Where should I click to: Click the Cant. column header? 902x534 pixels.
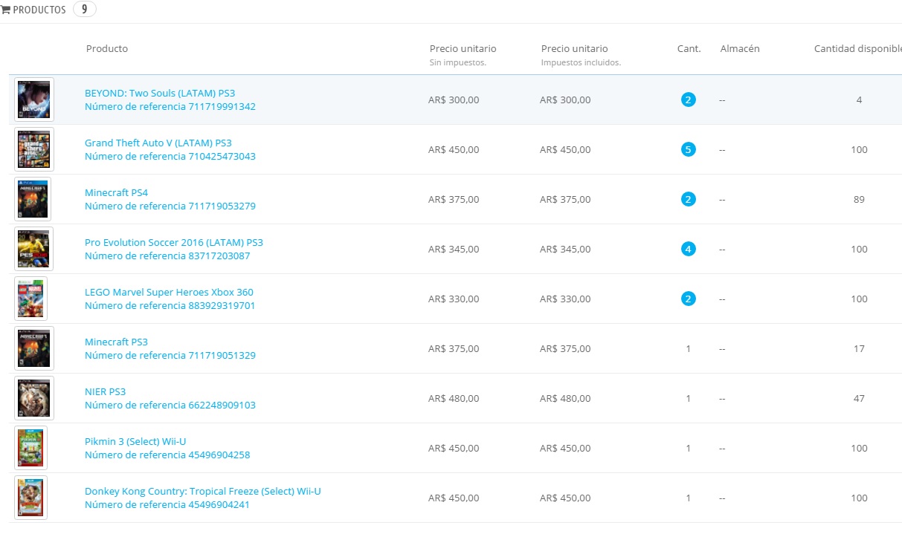[689, 48]
